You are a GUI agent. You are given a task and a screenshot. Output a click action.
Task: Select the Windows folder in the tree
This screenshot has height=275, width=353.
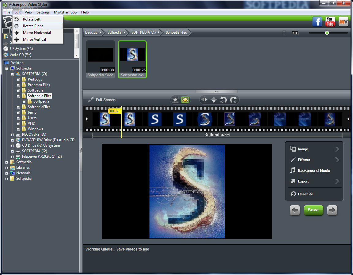coord(35,129)
